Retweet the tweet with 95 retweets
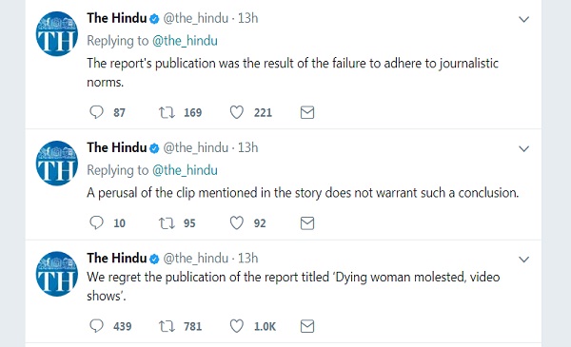 (x=167, y=223)
